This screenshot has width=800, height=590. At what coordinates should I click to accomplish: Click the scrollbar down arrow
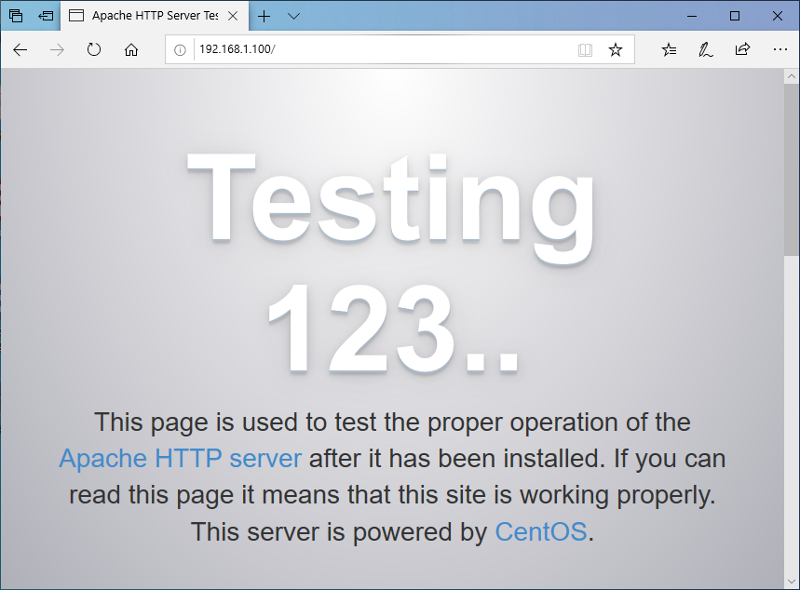point(792,582)
